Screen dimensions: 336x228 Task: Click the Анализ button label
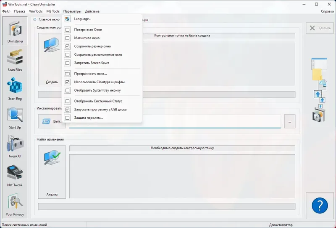click(x=52, y=195)
